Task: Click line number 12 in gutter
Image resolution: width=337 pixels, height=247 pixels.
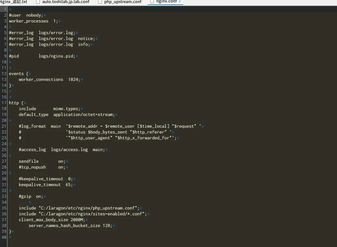Action: [4, 74]
